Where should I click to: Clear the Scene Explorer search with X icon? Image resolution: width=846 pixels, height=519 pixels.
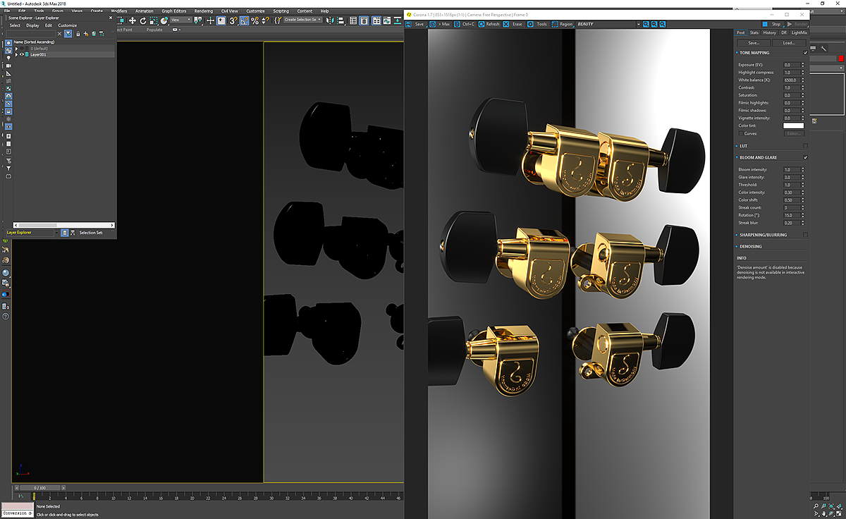[59, 33]
